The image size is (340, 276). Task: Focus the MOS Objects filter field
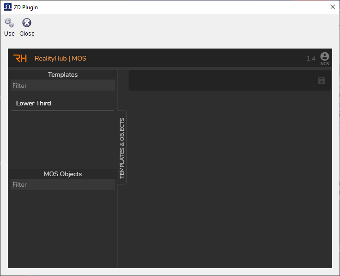click(63, 184)
